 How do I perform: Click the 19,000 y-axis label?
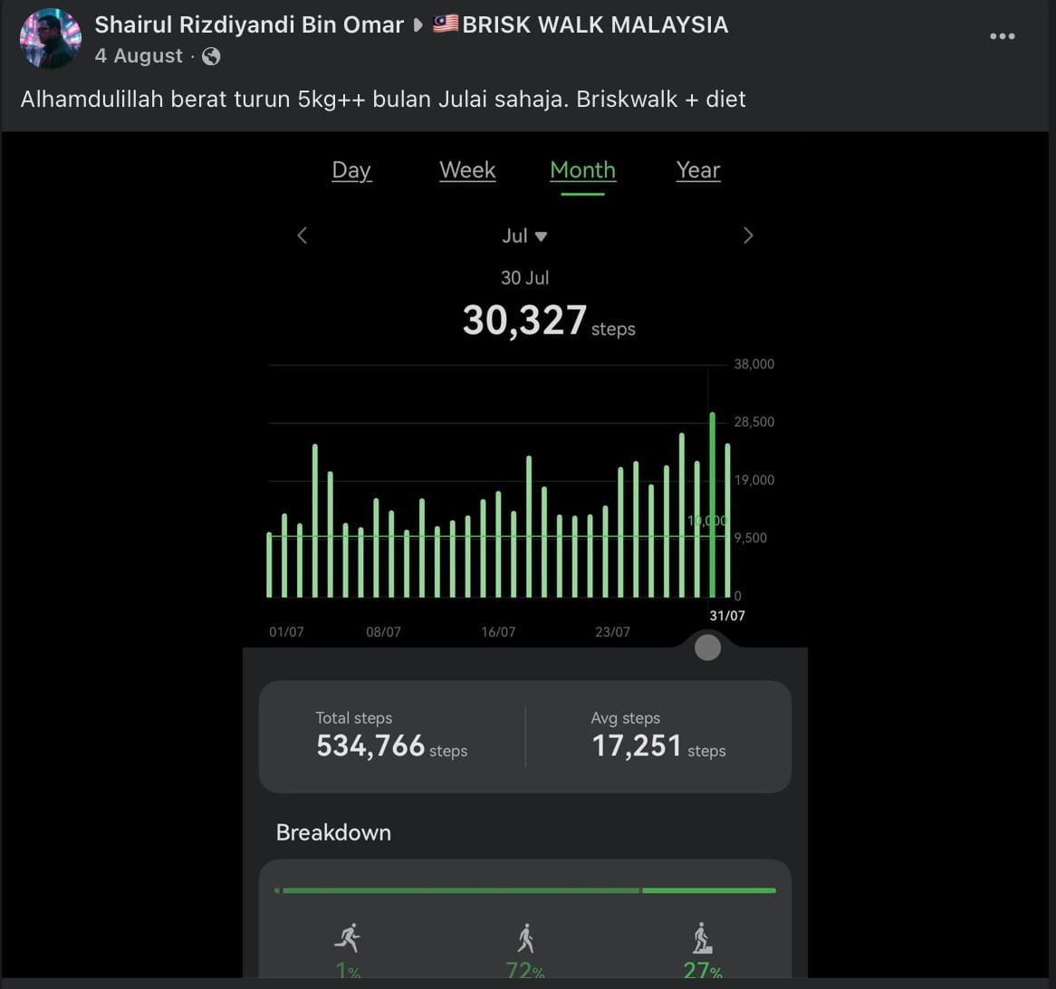click(x=754, y=480)
